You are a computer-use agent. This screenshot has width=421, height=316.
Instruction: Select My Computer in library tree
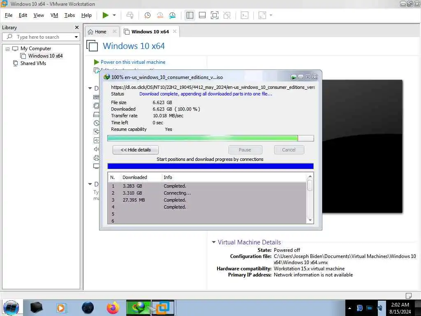36,49
